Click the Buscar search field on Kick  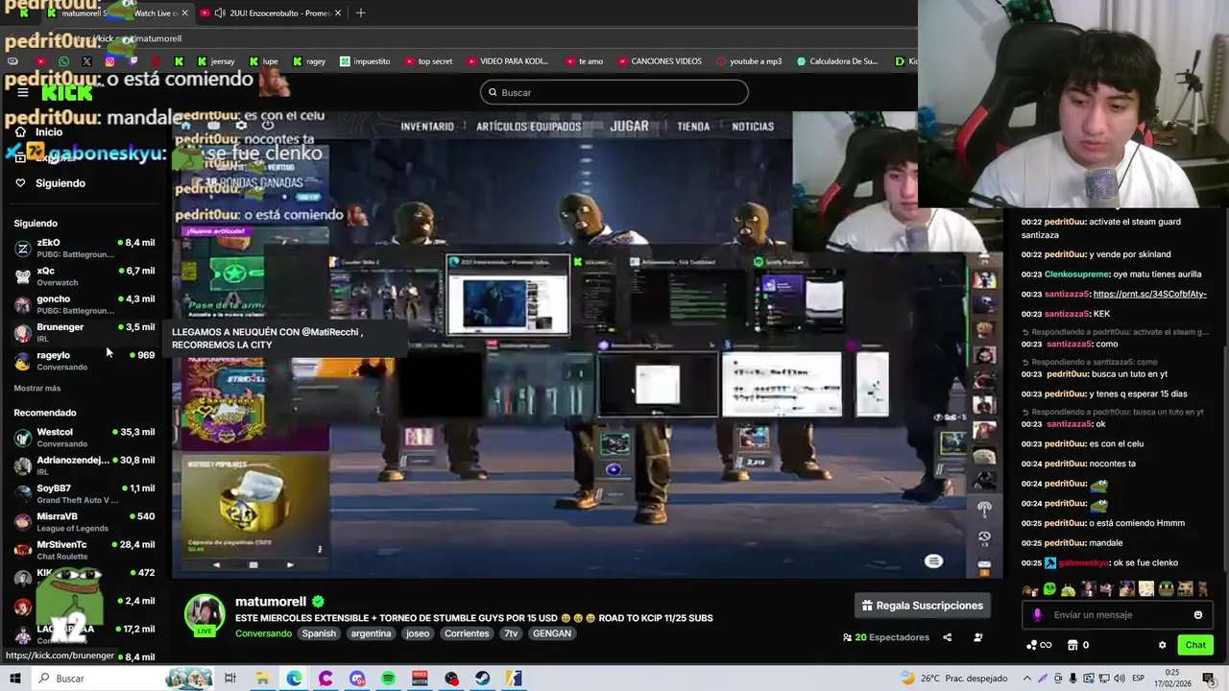[614, 92]
